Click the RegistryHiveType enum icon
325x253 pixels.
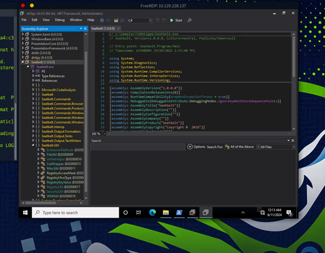43,178
